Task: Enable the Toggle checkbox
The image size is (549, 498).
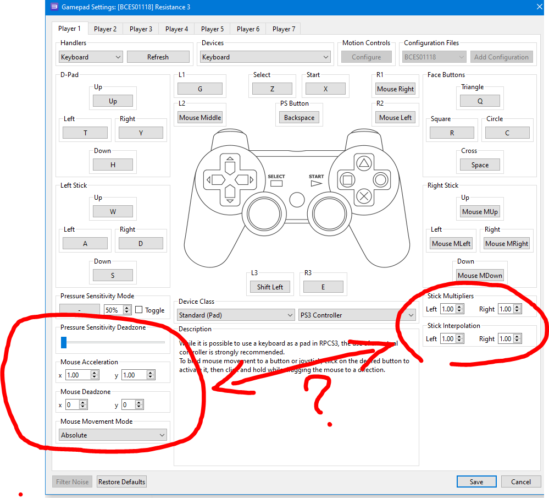Action: click(138, 310)
